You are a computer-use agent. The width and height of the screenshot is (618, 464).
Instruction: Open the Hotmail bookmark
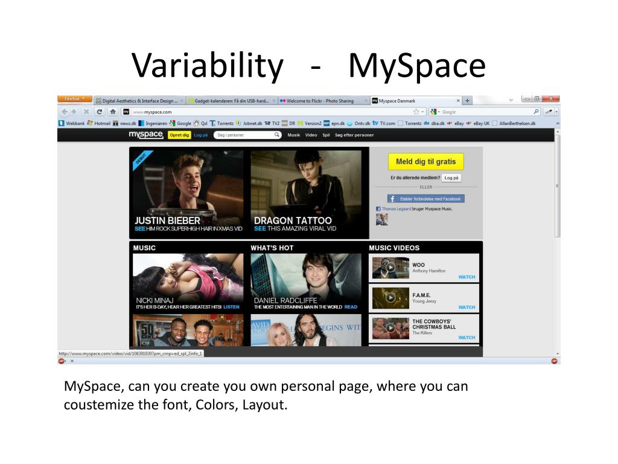pos(99,123)
